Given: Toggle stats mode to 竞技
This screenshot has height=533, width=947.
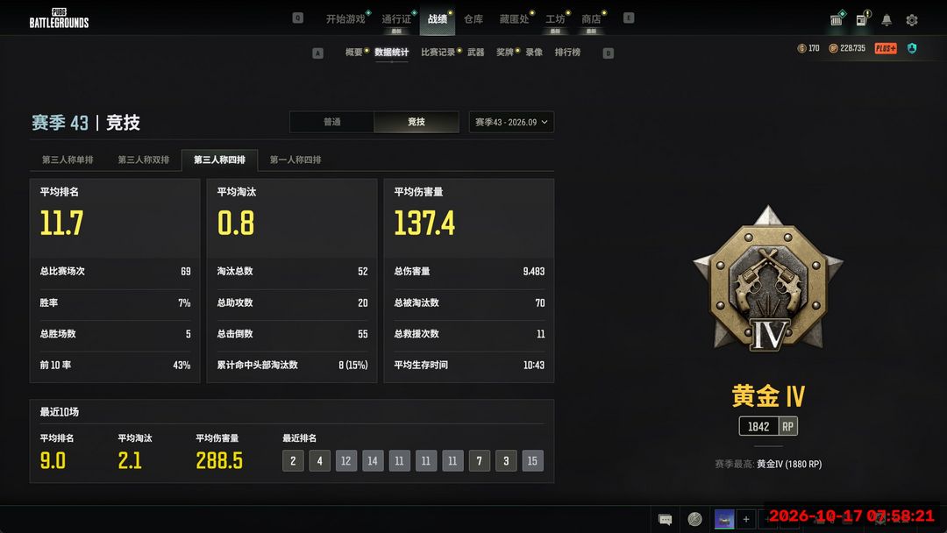Looking at the screenshot, I should click(417, 122).
